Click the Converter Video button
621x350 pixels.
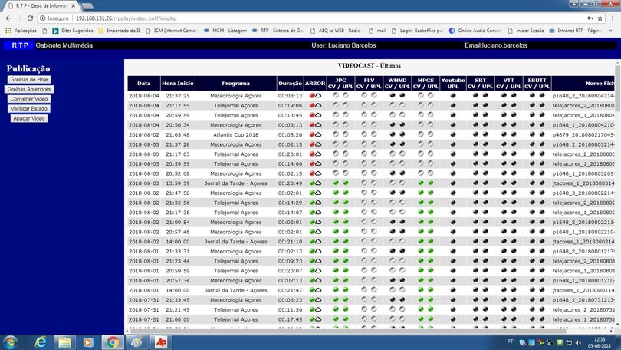[x=29, y=99]
